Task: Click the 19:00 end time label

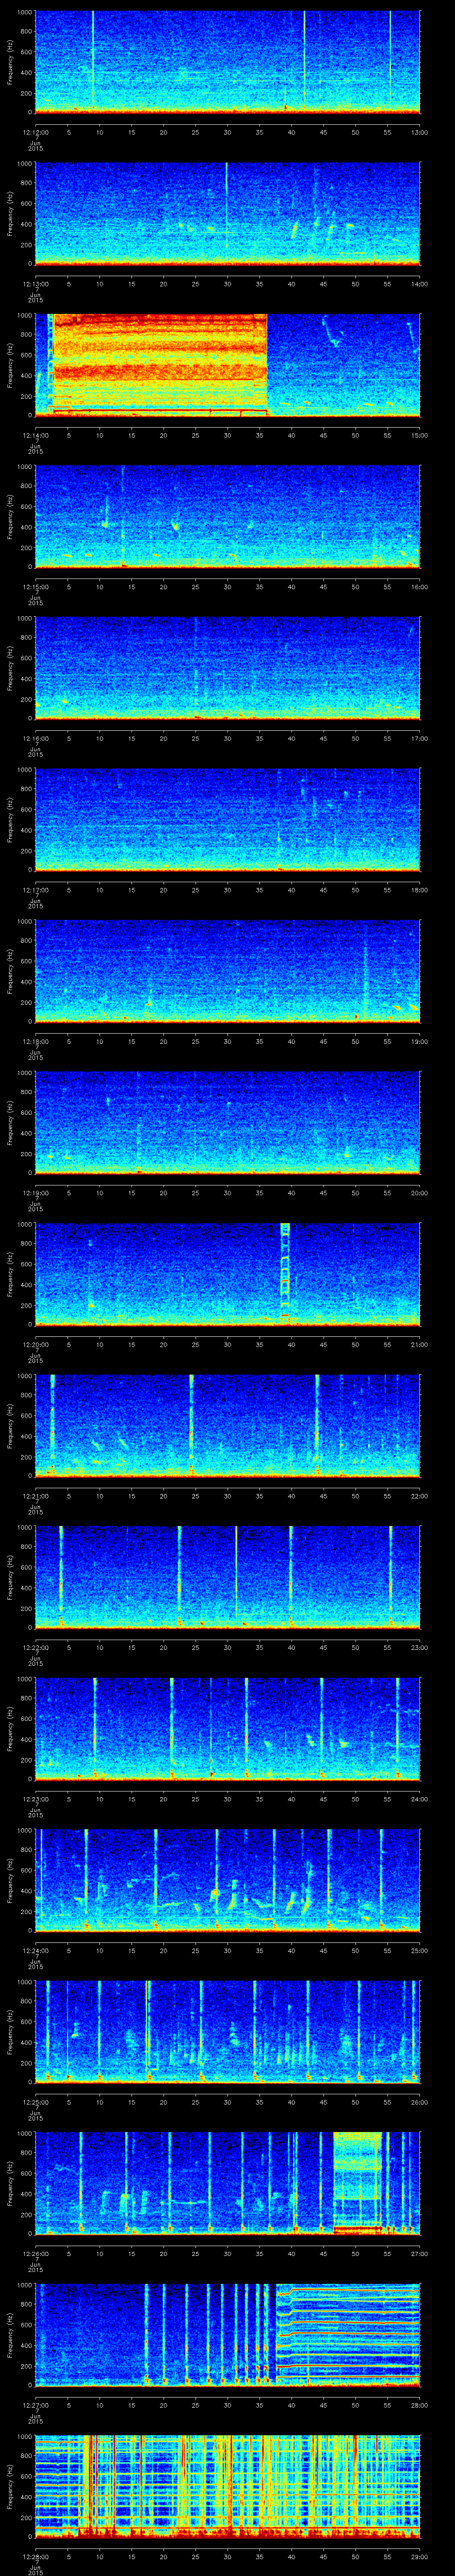Action: [x=419, y=1041]
